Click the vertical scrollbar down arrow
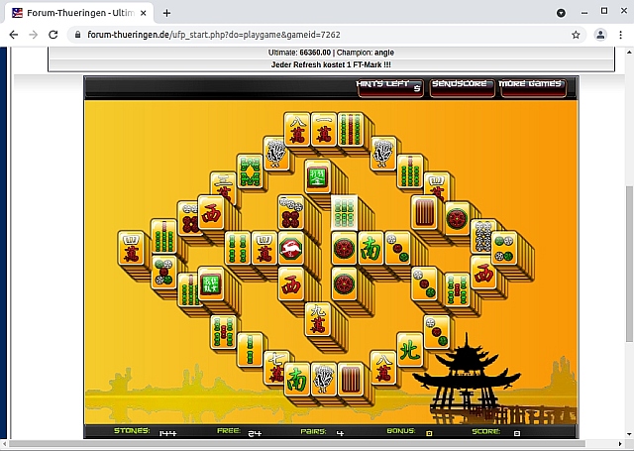 click(x=630, y=435)
